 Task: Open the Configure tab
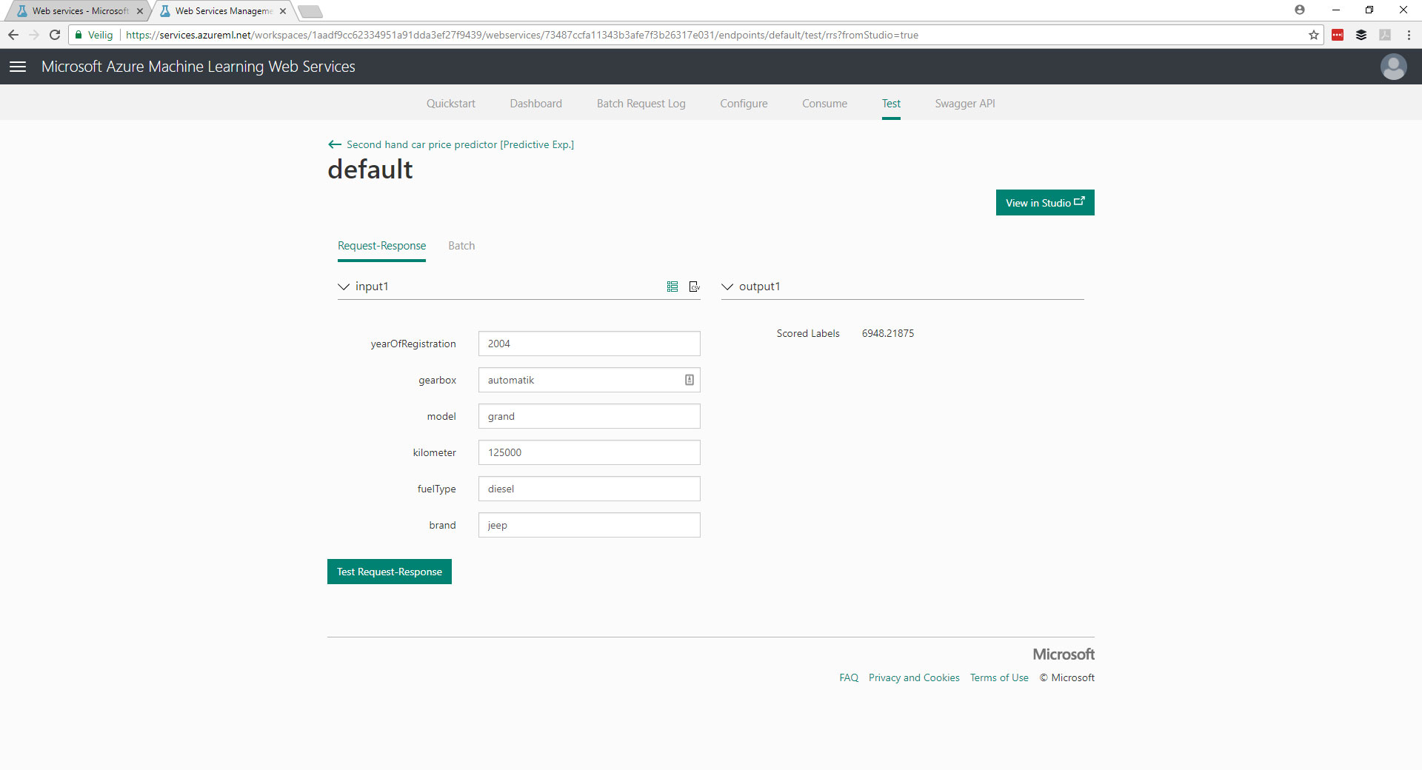[744, 104]
